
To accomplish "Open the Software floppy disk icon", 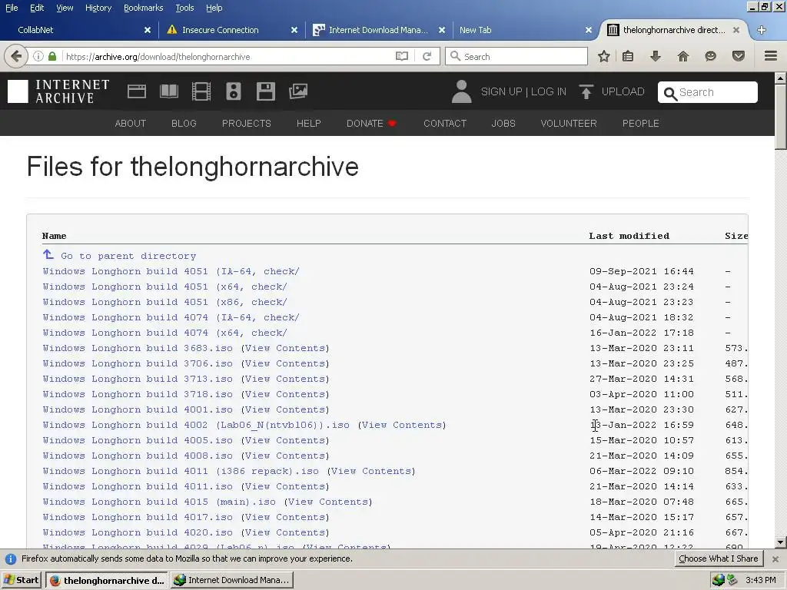I will (x=265, y=91).
